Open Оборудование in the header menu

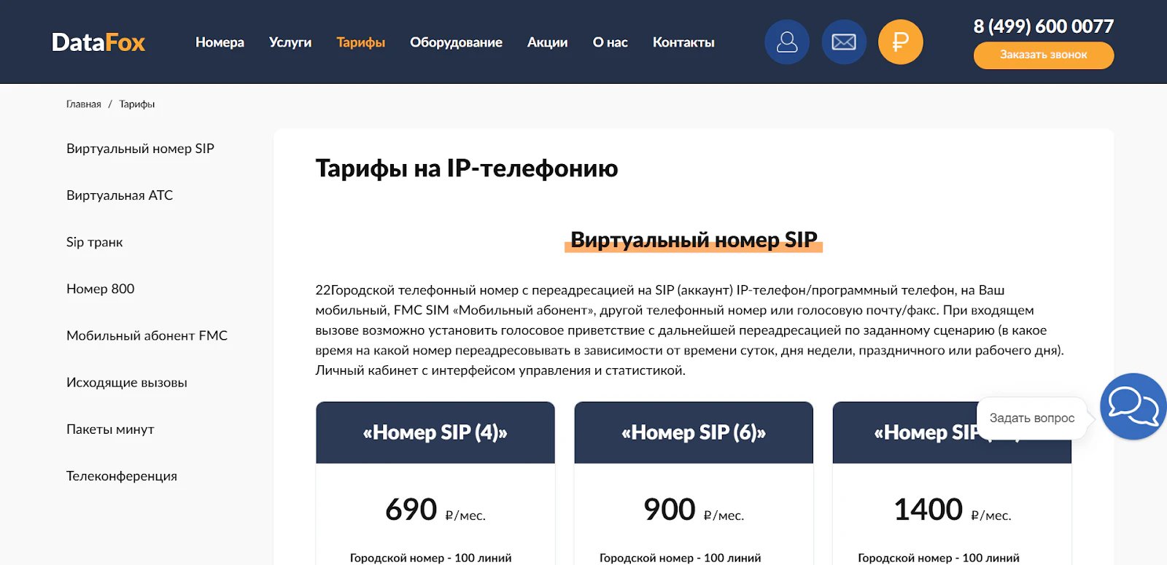click(x=456, y=42)
